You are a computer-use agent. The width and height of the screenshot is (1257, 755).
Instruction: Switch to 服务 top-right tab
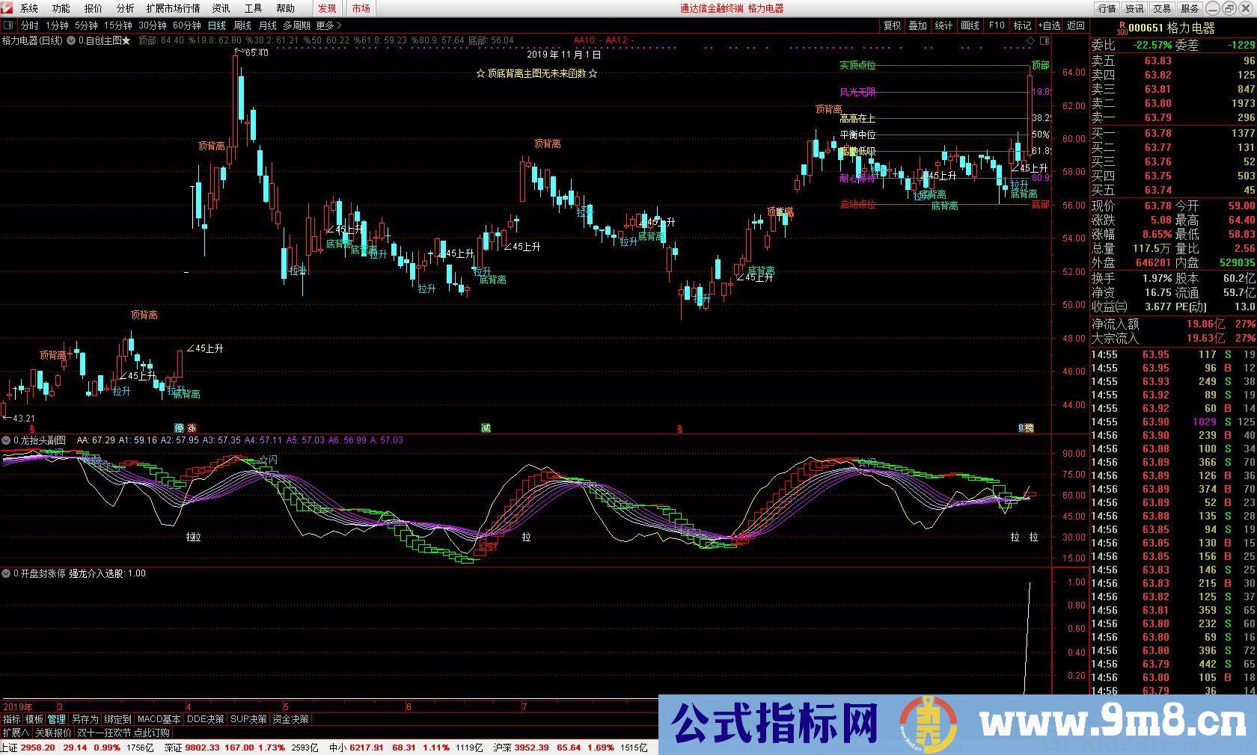tap(1190, 8)
